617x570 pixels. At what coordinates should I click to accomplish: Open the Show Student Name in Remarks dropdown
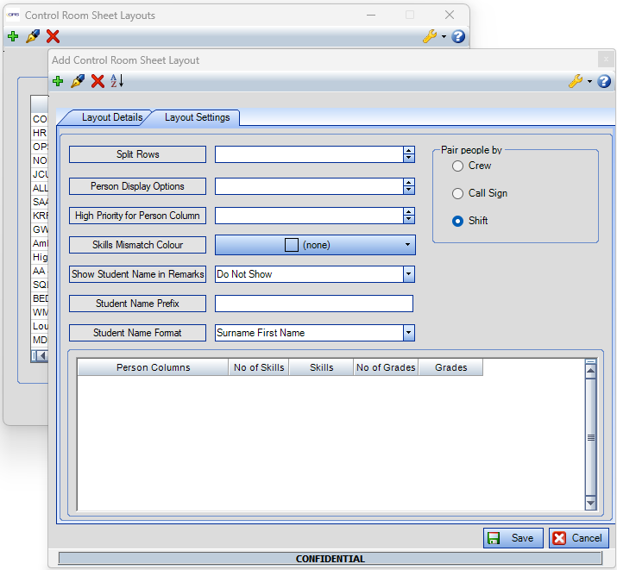click(408, 274)
